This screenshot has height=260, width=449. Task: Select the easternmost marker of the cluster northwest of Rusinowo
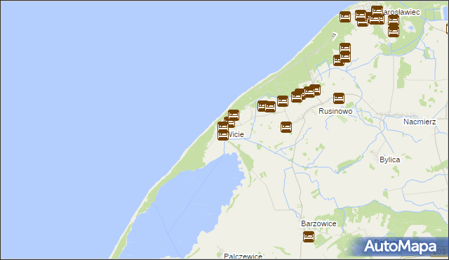tap(315, 90)
